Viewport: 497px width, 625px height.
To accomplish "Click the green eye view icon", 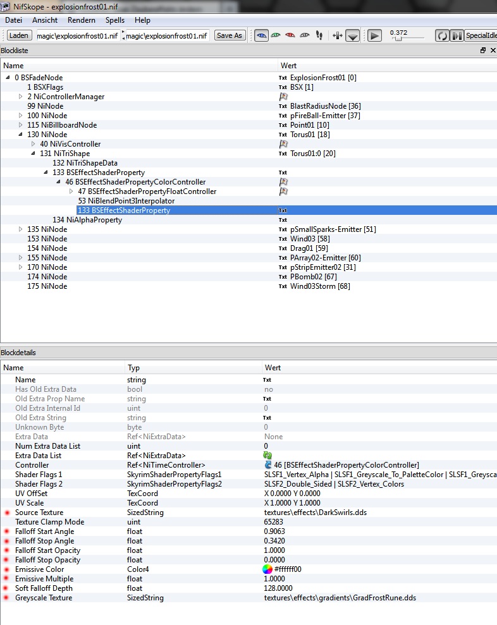I will (x=276, y=35).
